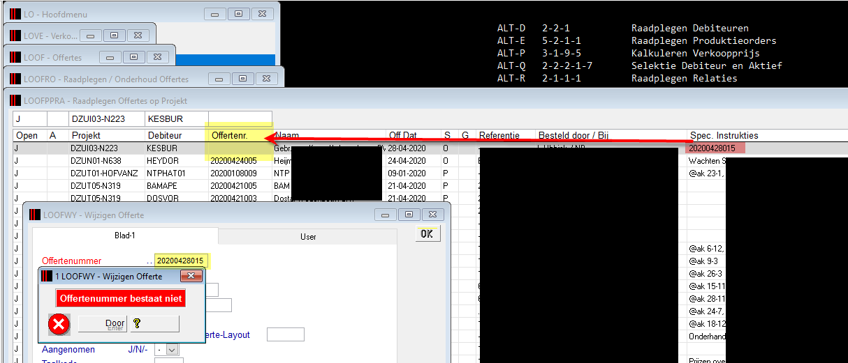Select offerte number 20200421003

coord(240,199)
